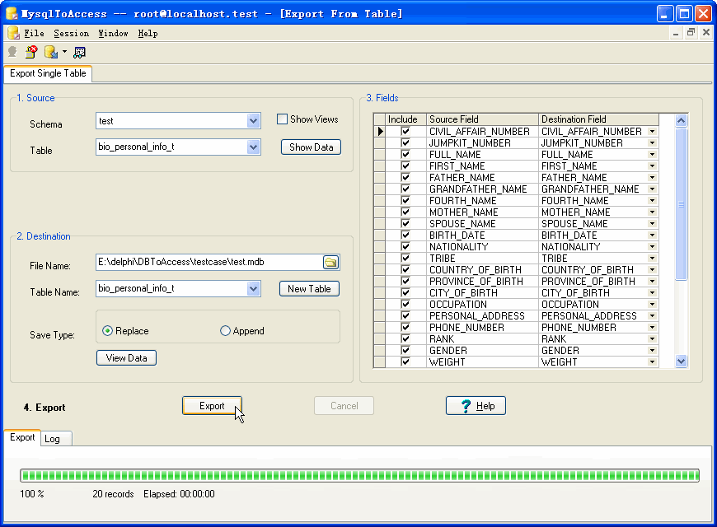
Task: Click the disconnect session toolbar icon
Action: (31, 52)
